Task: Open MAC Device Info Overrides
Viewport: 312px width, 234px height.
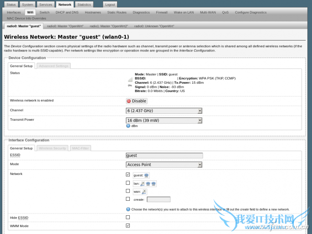Action: (x=26, y=18)
